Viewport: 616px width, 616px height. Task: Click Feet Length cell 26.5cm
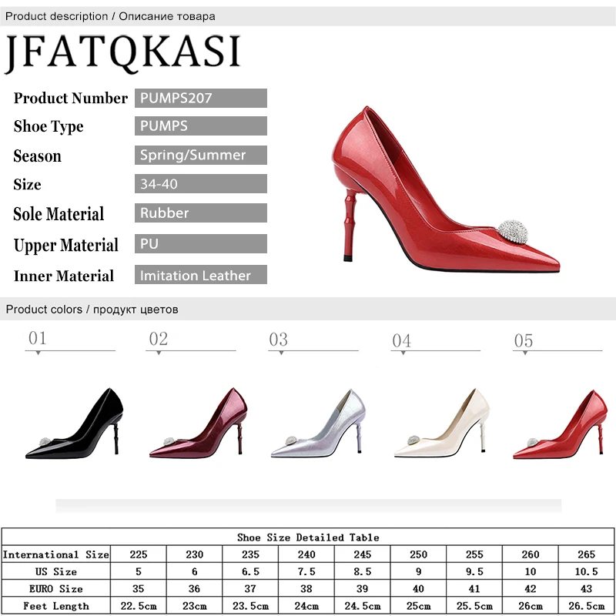(x=586, y=606)
